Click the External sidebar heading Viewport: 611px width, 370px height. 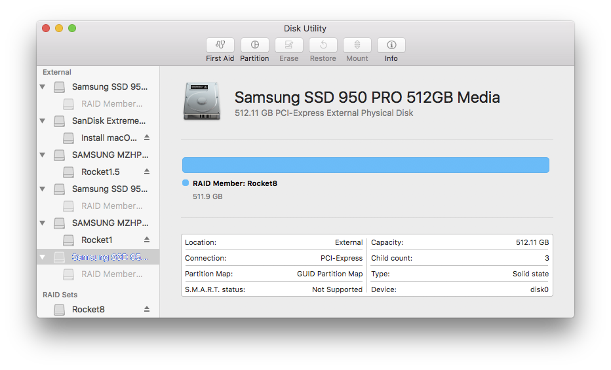coord(57,72)
